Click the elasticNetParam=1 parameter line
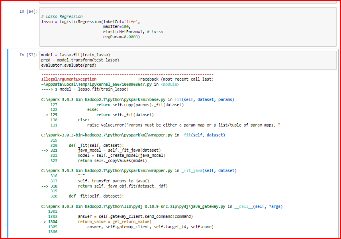Image resolution: width=341 pixels, height=239 pixels. pyautogui.click(x=120, y=32)
